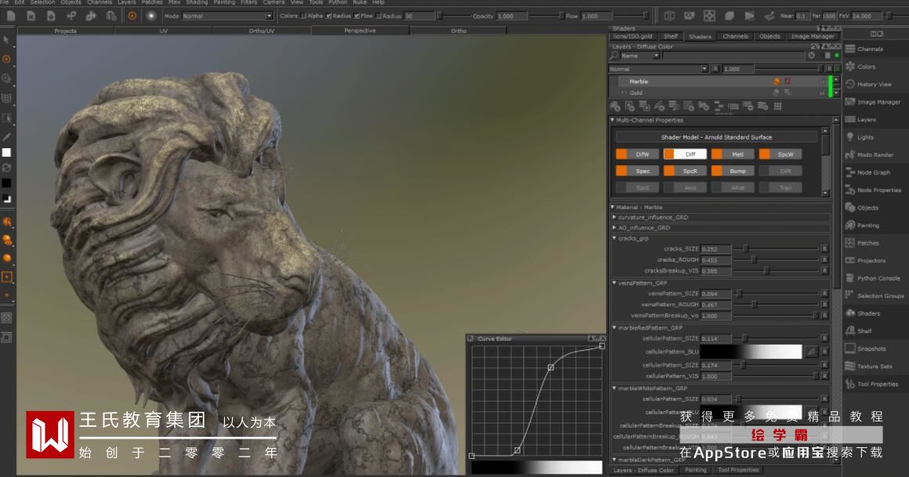Screen dimensions: 909x477
Task: Open the Snapshots palette
Action: (871, 349)
